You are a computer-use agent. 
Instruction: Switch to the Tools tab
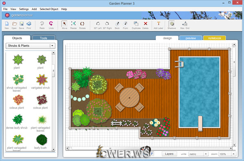tap(44, 38)
